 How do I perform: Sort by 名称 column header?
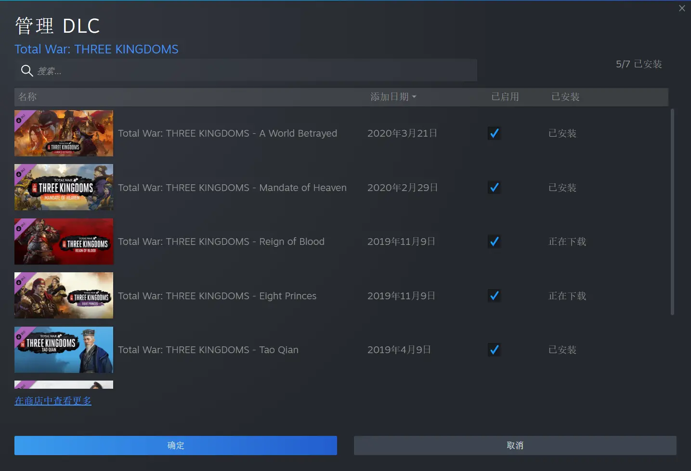(27, 97)
